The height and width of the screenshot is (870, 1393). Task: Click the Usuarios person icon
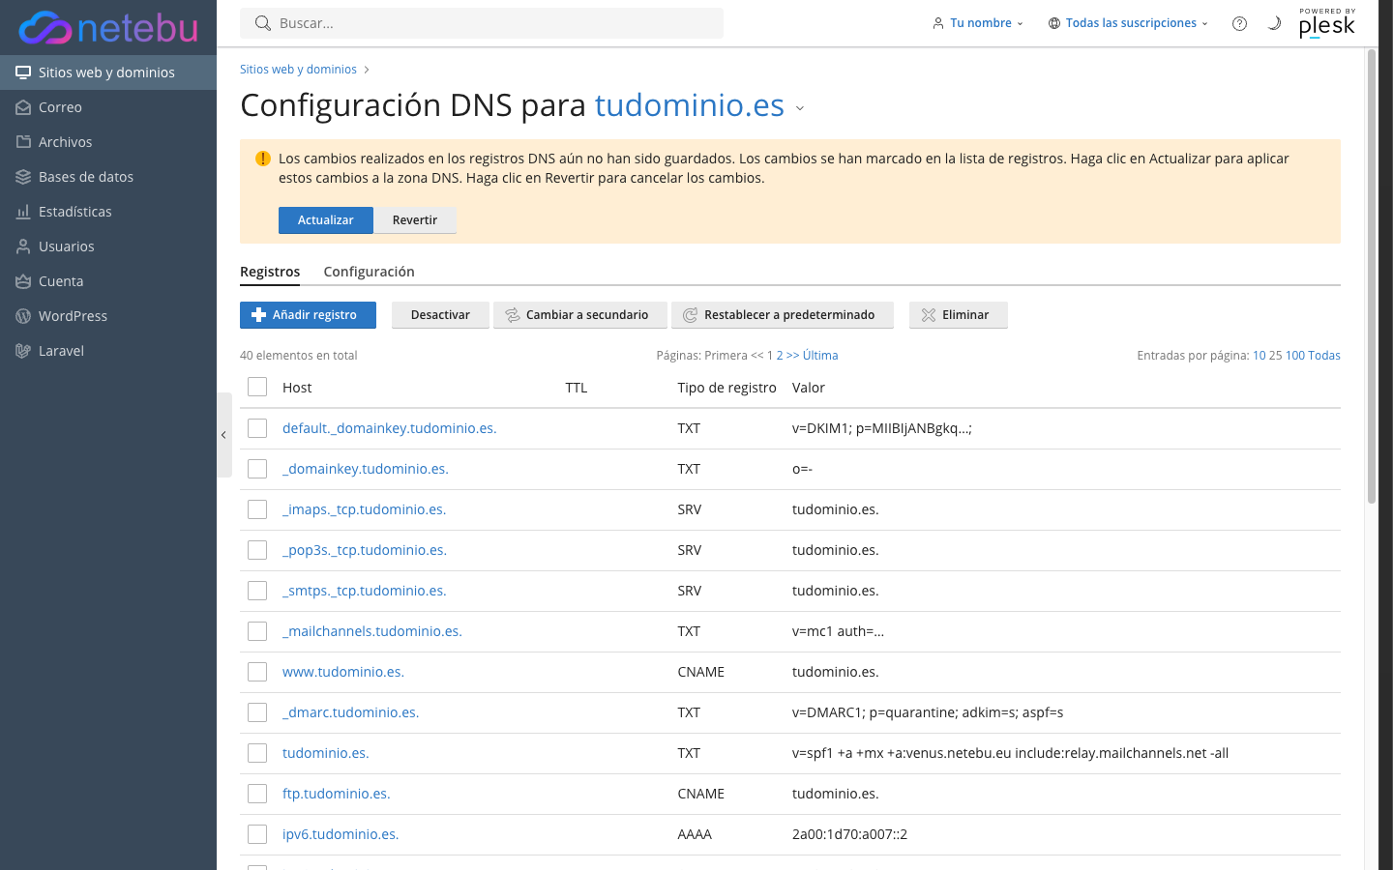point(23,246)
